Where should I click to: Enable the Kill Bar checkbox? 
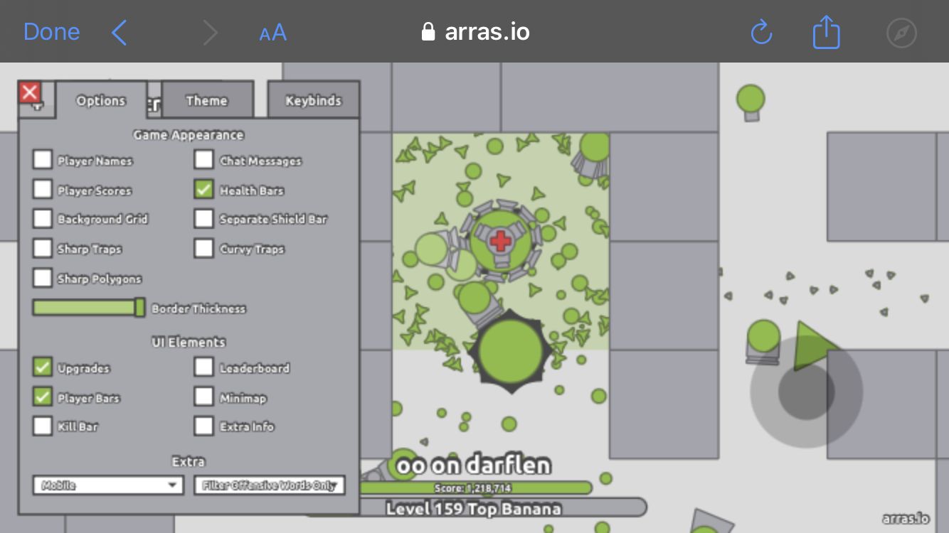(x=43, y=426)
